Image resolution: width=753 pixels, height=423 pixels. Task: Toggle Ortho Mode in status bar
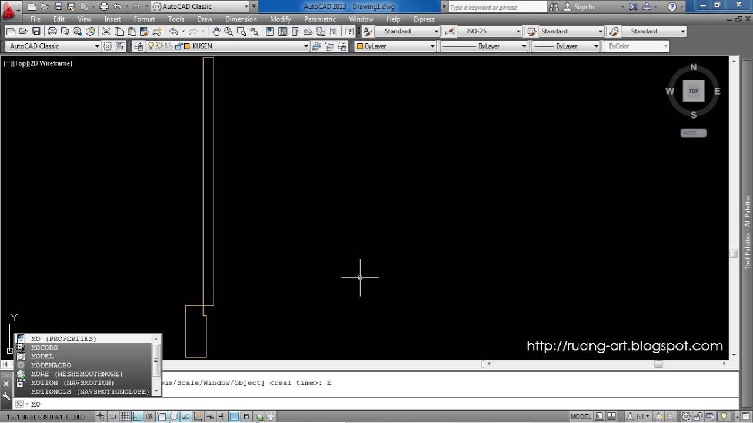click(x=137, y=417)
